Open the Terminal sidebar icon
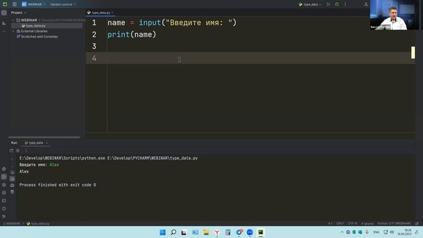423x238 pixels. pos(4,201)
